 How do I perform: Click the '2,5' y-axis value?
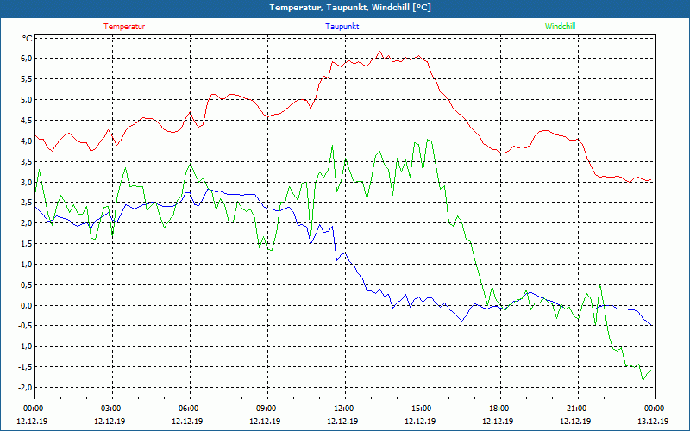pos(27,203)
